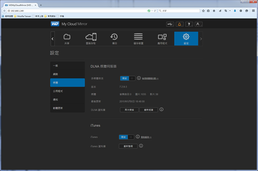Open the Mozilla Taiwan bookmark
This screenshot has height=171, width=258.
[23, 16]
